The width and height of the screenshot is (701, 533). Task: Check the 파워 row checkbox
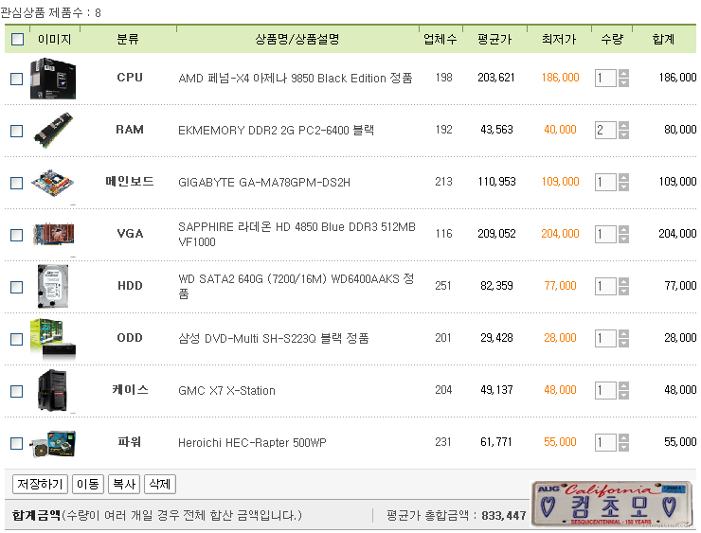tap(16, 443)
